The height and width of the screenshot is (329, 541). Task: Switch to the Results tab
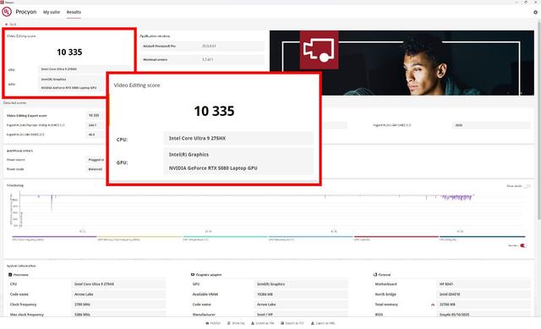click(x=74, y=12)
